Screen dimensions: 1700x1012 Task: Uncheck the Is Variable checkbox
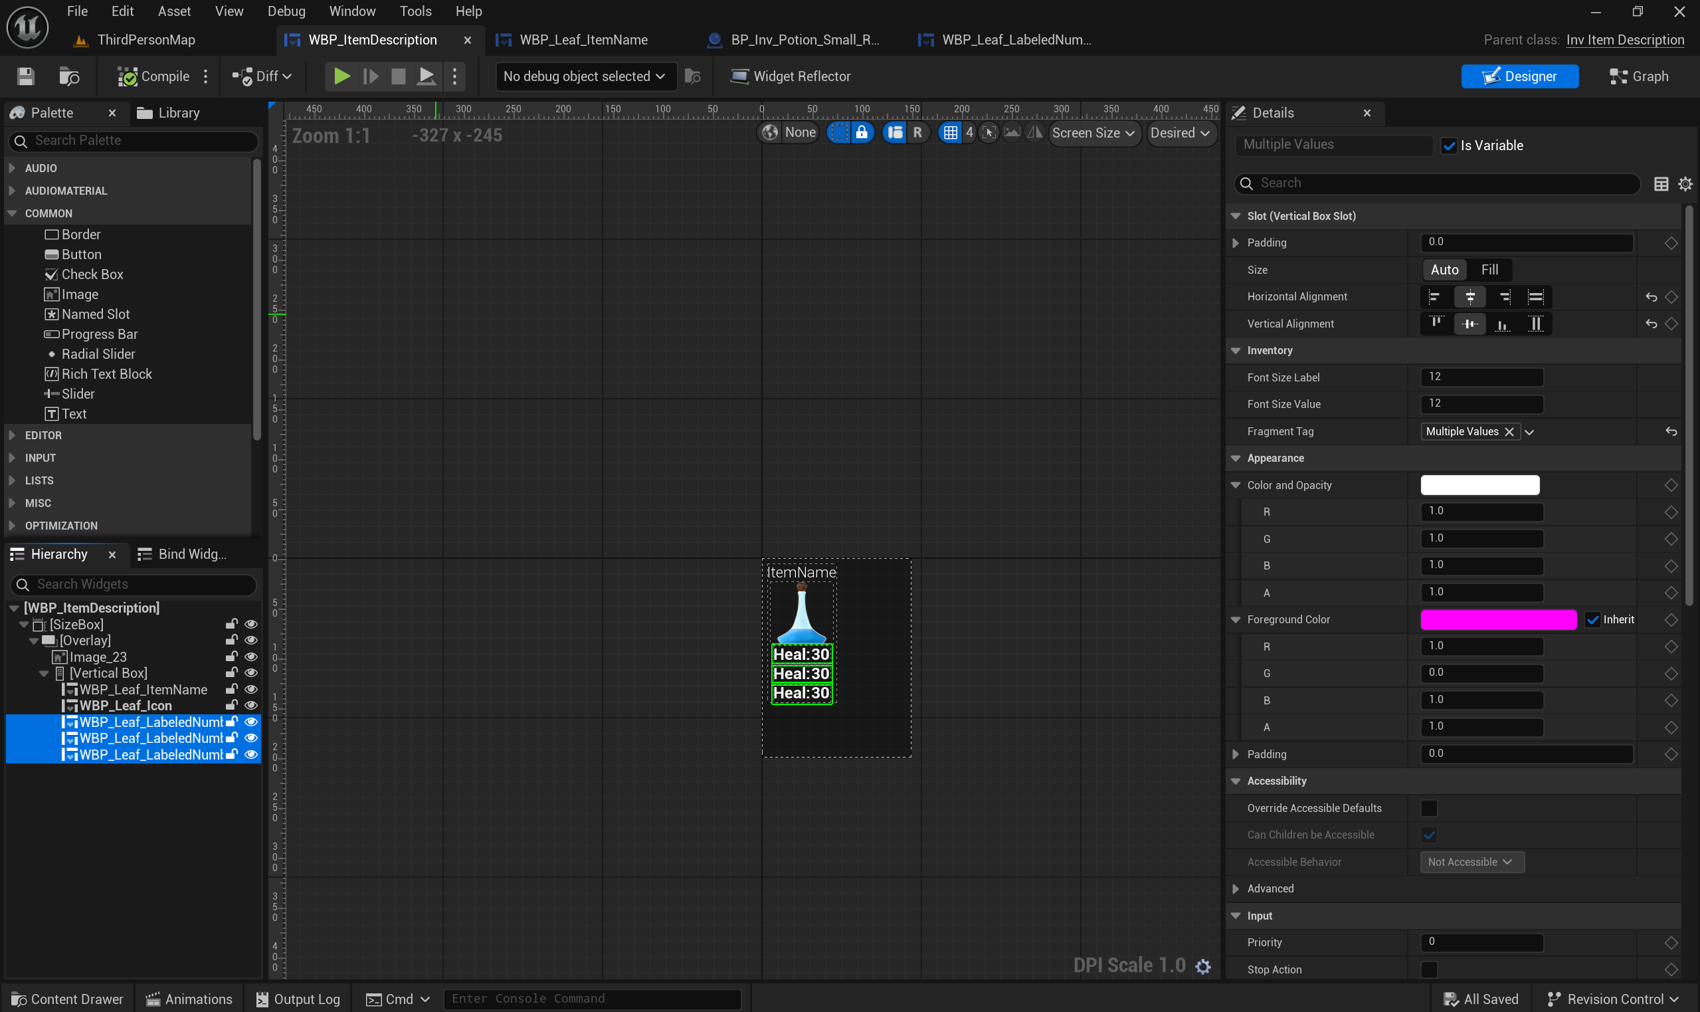[1449, 146]
